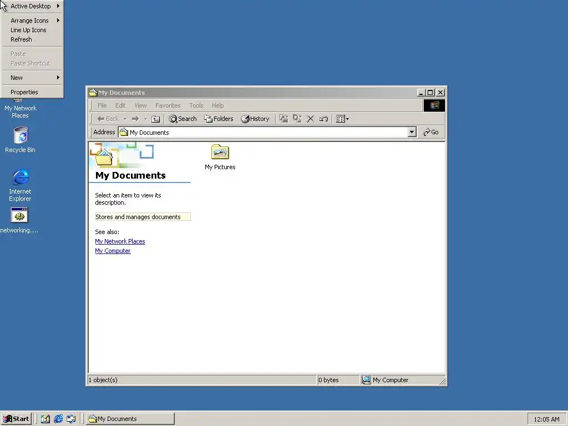The height and width of the screenshot is (426, 568).
Task: Select the Internet Explorer desktop icon
Action: (21, 185)
